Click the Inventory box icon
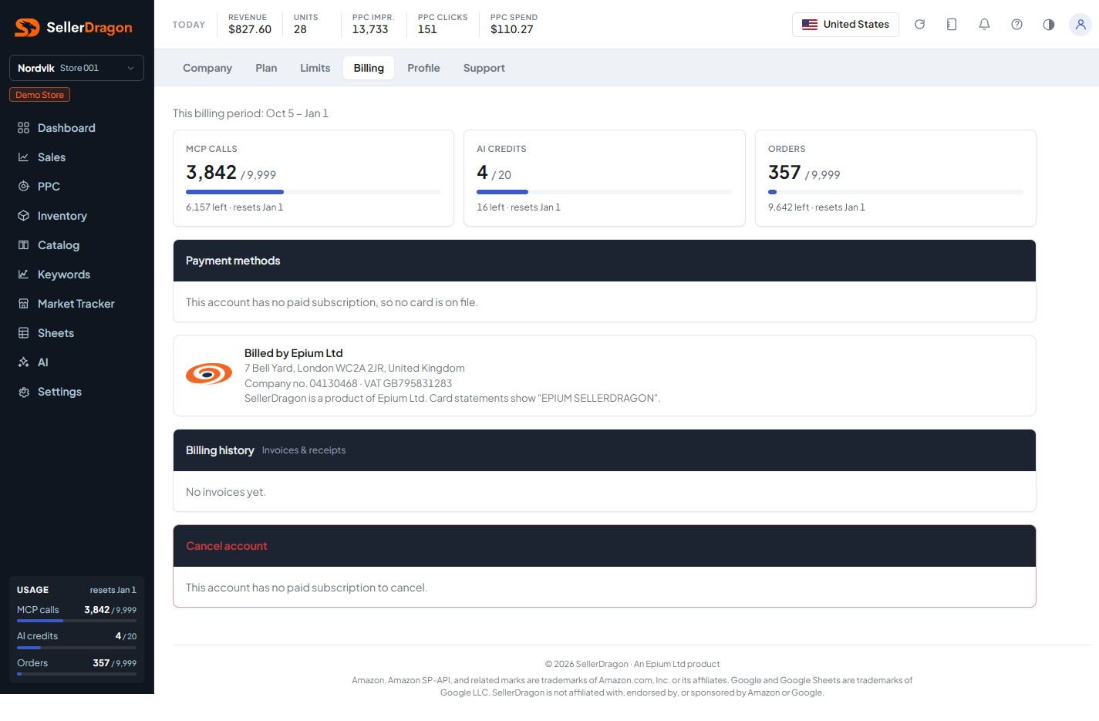 [24, 216]
